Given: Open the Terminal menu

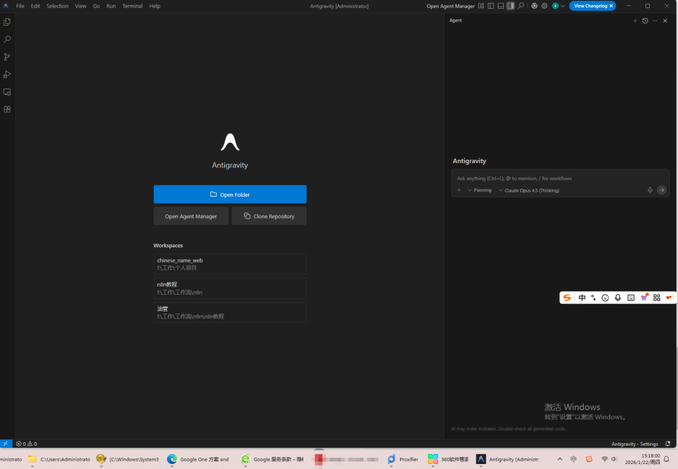Looking at the screenshot, I should [132, 6].
